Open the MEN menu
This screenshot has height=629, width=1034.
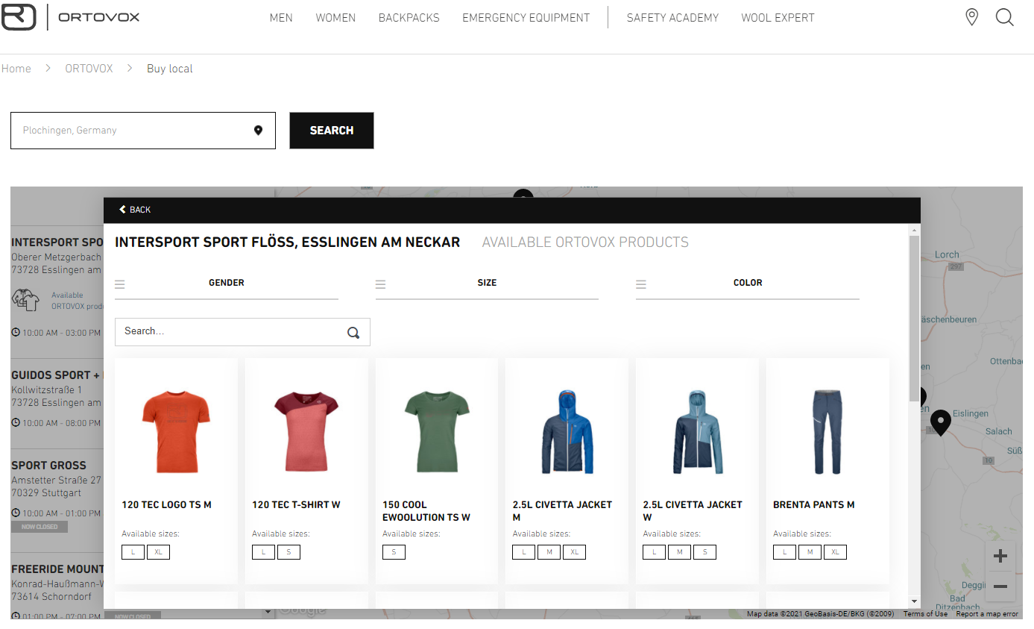281,17
